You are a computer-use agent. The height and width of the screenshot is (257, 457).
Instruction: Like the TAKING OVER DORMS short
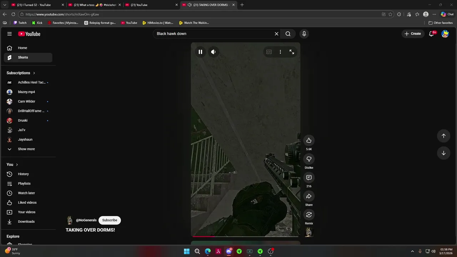click(x=309, y=140)
